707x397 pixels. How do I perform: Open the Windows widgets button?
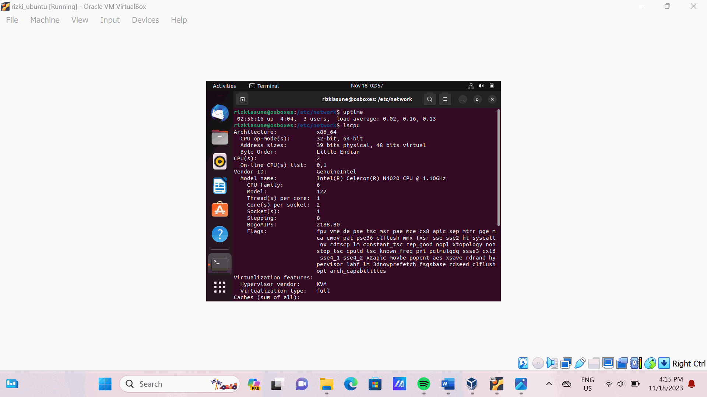[x=12, y=384]
